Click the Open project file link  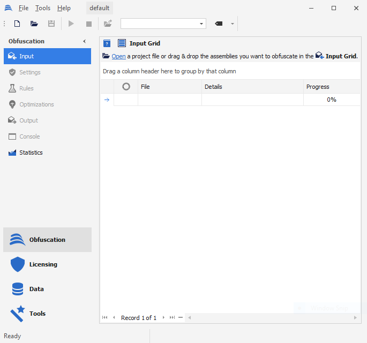tap(118, 56)
